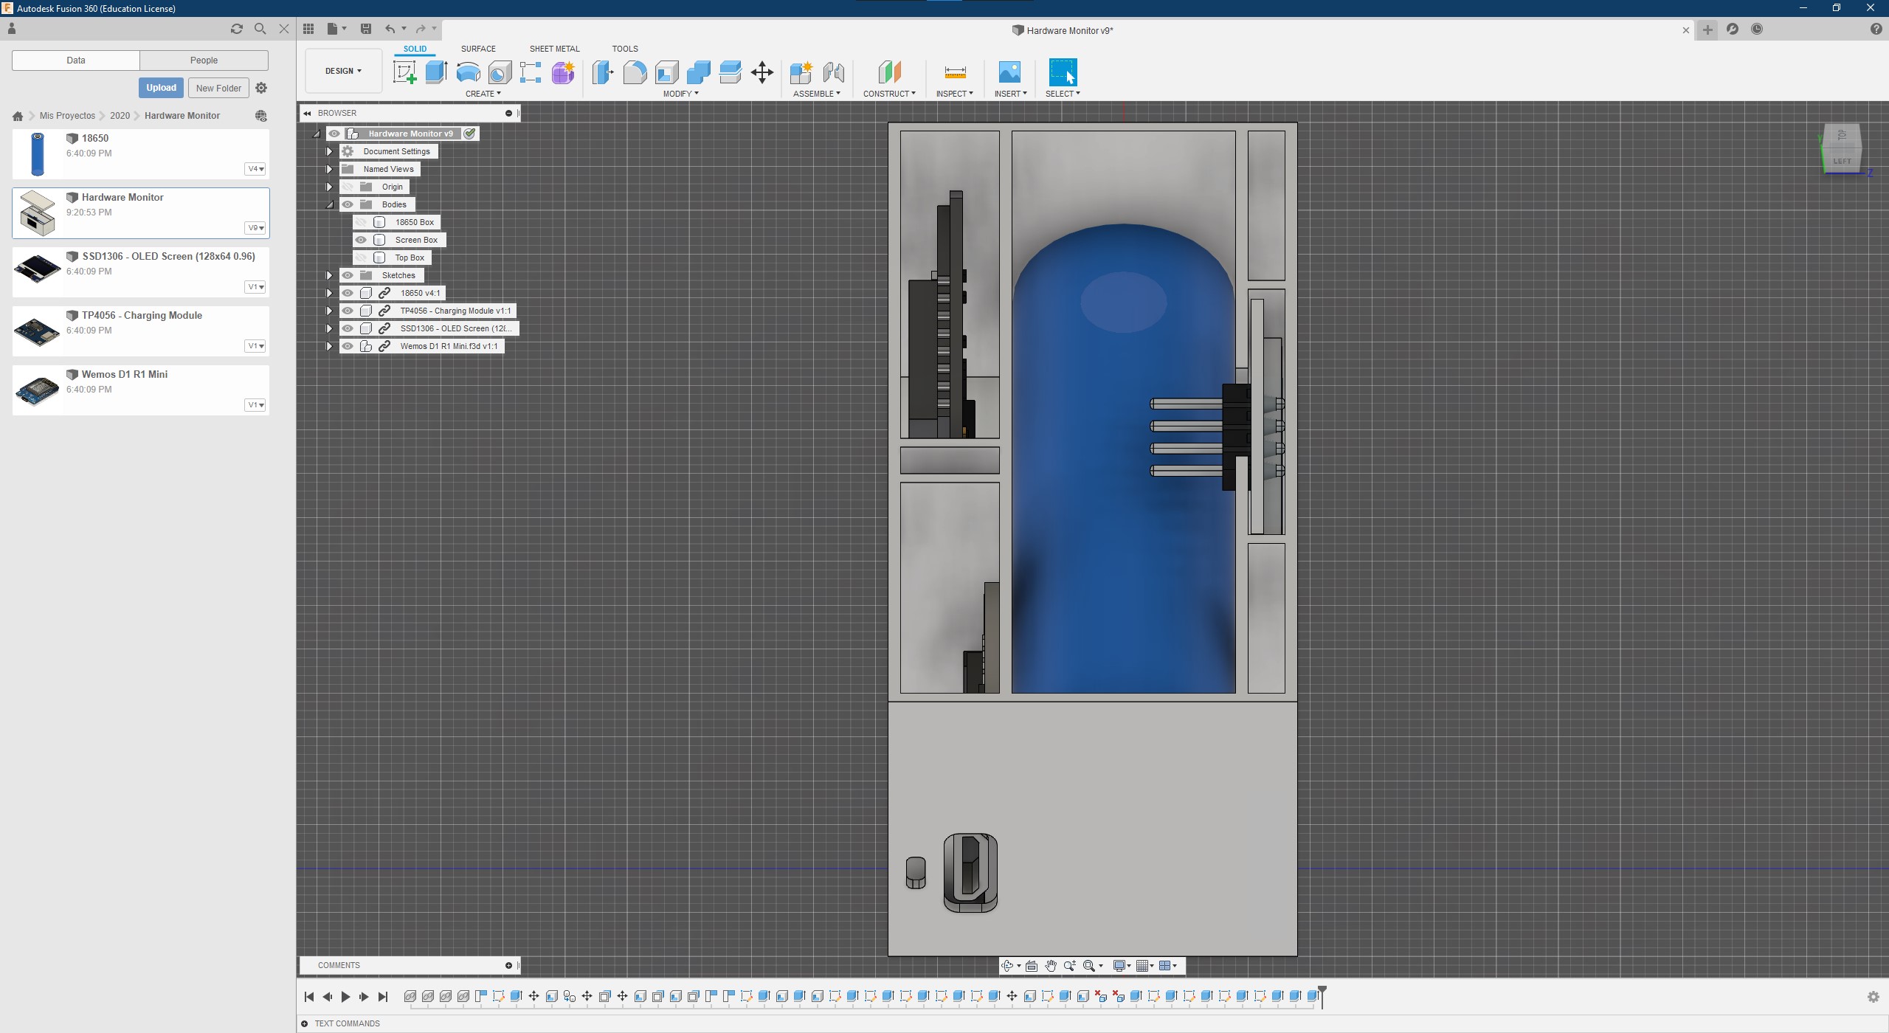This screenshot has width=1889, height=1033.
Task: Click the Save icon
Action: [366, 29]
